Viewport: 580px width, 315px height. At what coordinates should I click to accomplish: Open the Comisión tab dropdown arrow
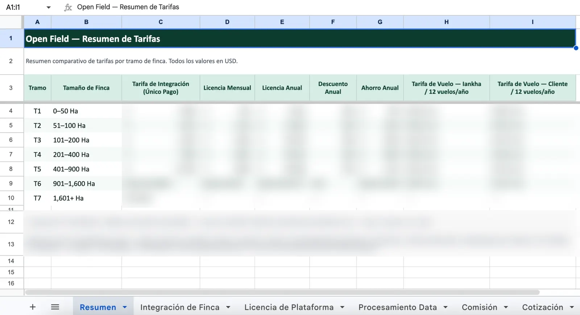[x=506, y=307]
